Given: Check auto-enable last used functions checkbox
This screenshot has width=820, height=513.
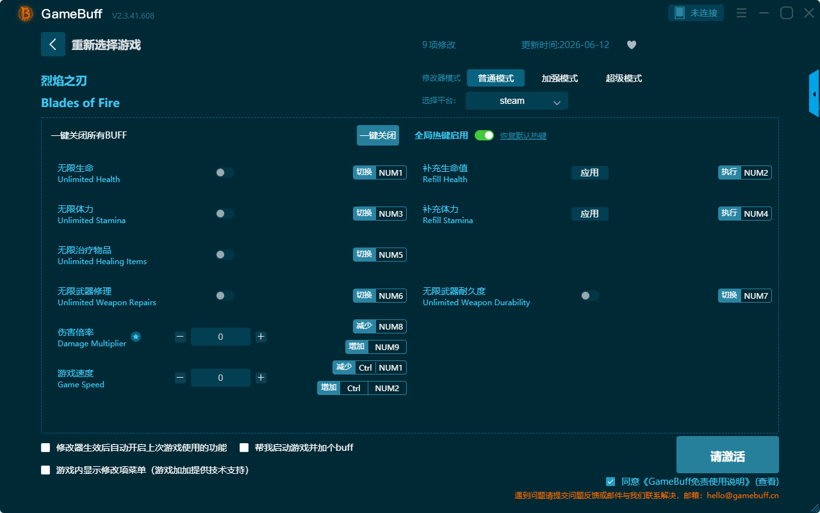Looking at the screenshot, I should [x=45, y=448].
